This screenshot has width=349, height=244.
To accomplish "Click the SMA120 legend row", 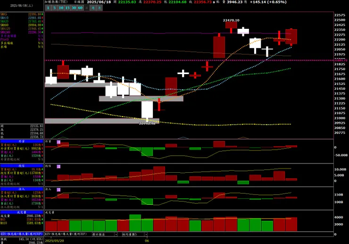I will [x=22, y=29].
